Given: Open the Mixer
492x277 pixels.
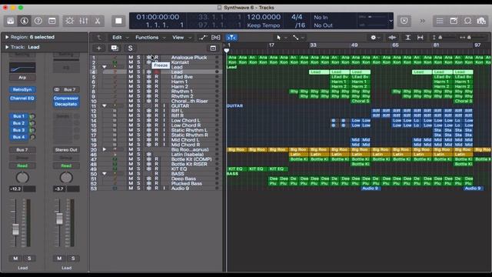Looking at the screenshot, I should pos(84,21).
